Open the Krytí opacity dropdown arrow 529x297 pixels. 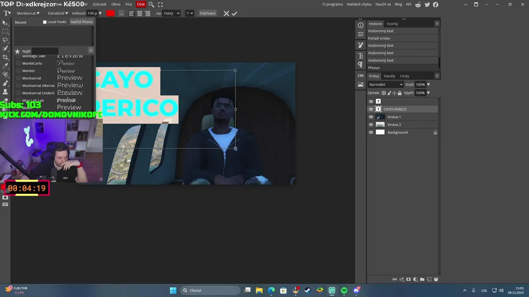[428, 85]
